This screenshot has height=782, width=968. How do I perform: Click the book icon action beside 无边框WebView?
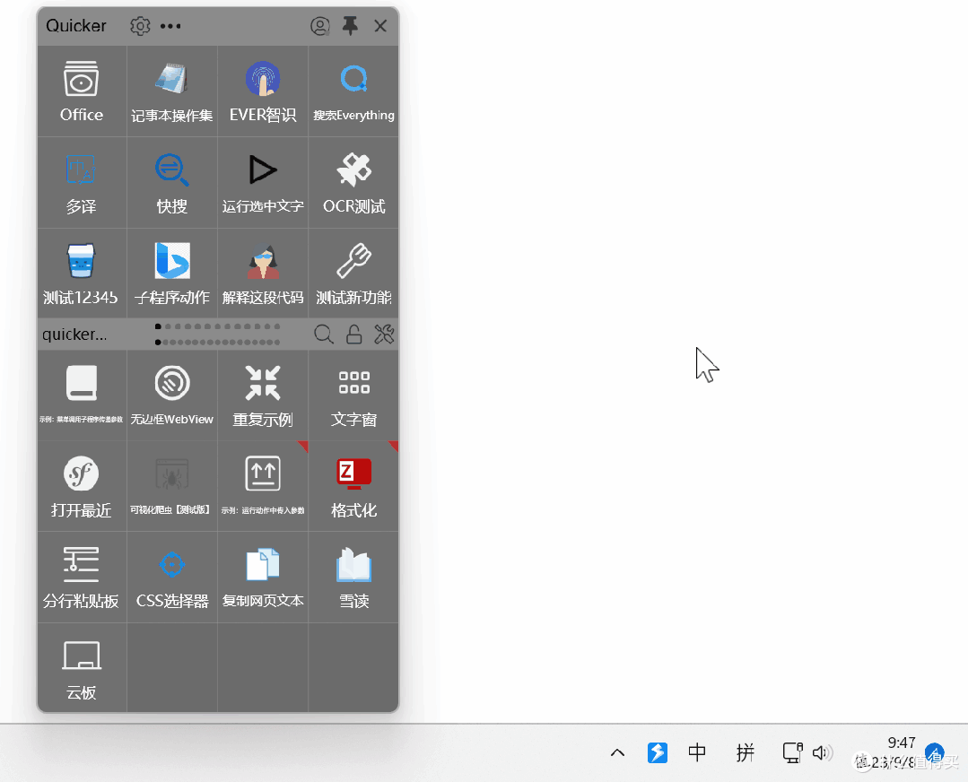pos(82,395)
